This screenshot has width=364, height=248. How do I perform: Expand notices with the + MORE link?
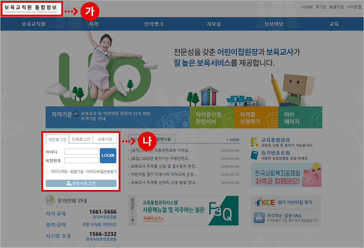[233, 140]
